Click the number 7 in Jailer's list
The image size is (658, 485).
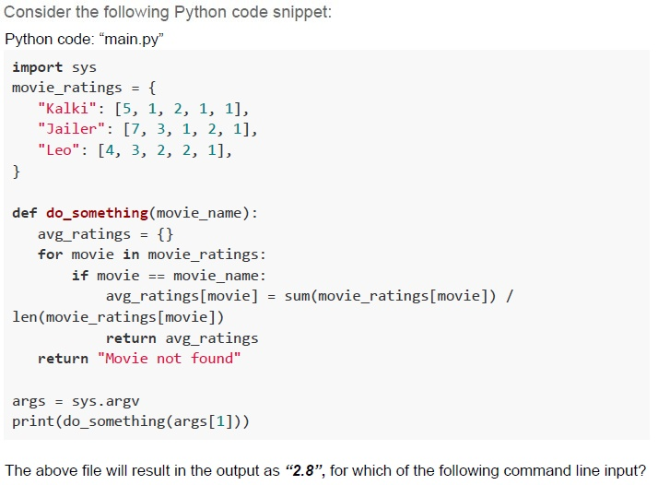[x=135, y=129]
